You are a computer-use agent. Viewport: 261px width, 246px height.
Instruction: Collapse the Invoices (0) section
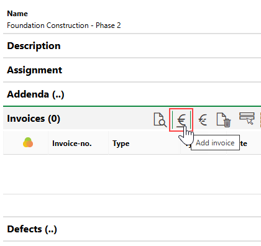[34, 119]
